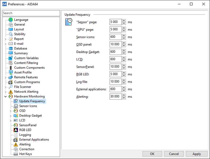Image resolution: width=210 pixels, height=159 pixels.
Task: Open the Database icon in the tree
Action: (x=11, y=48)
